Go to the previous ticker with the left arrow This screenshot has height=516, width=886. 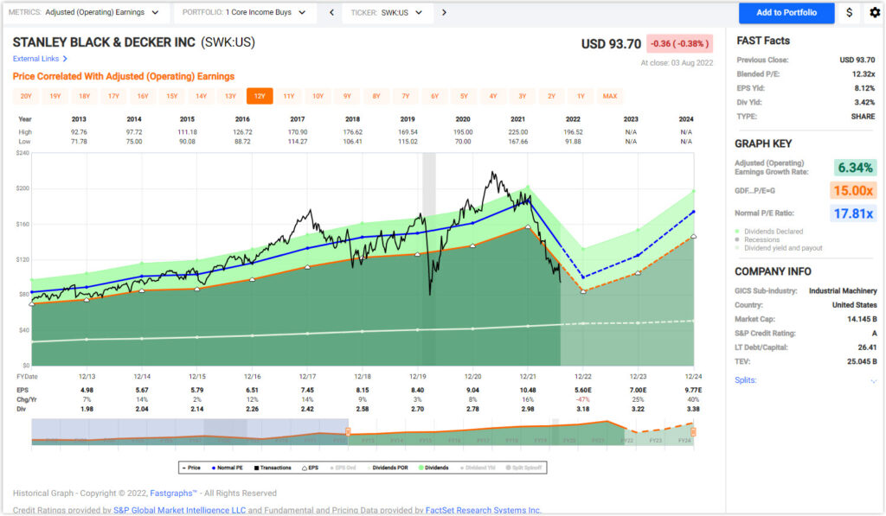pos(331,12)
